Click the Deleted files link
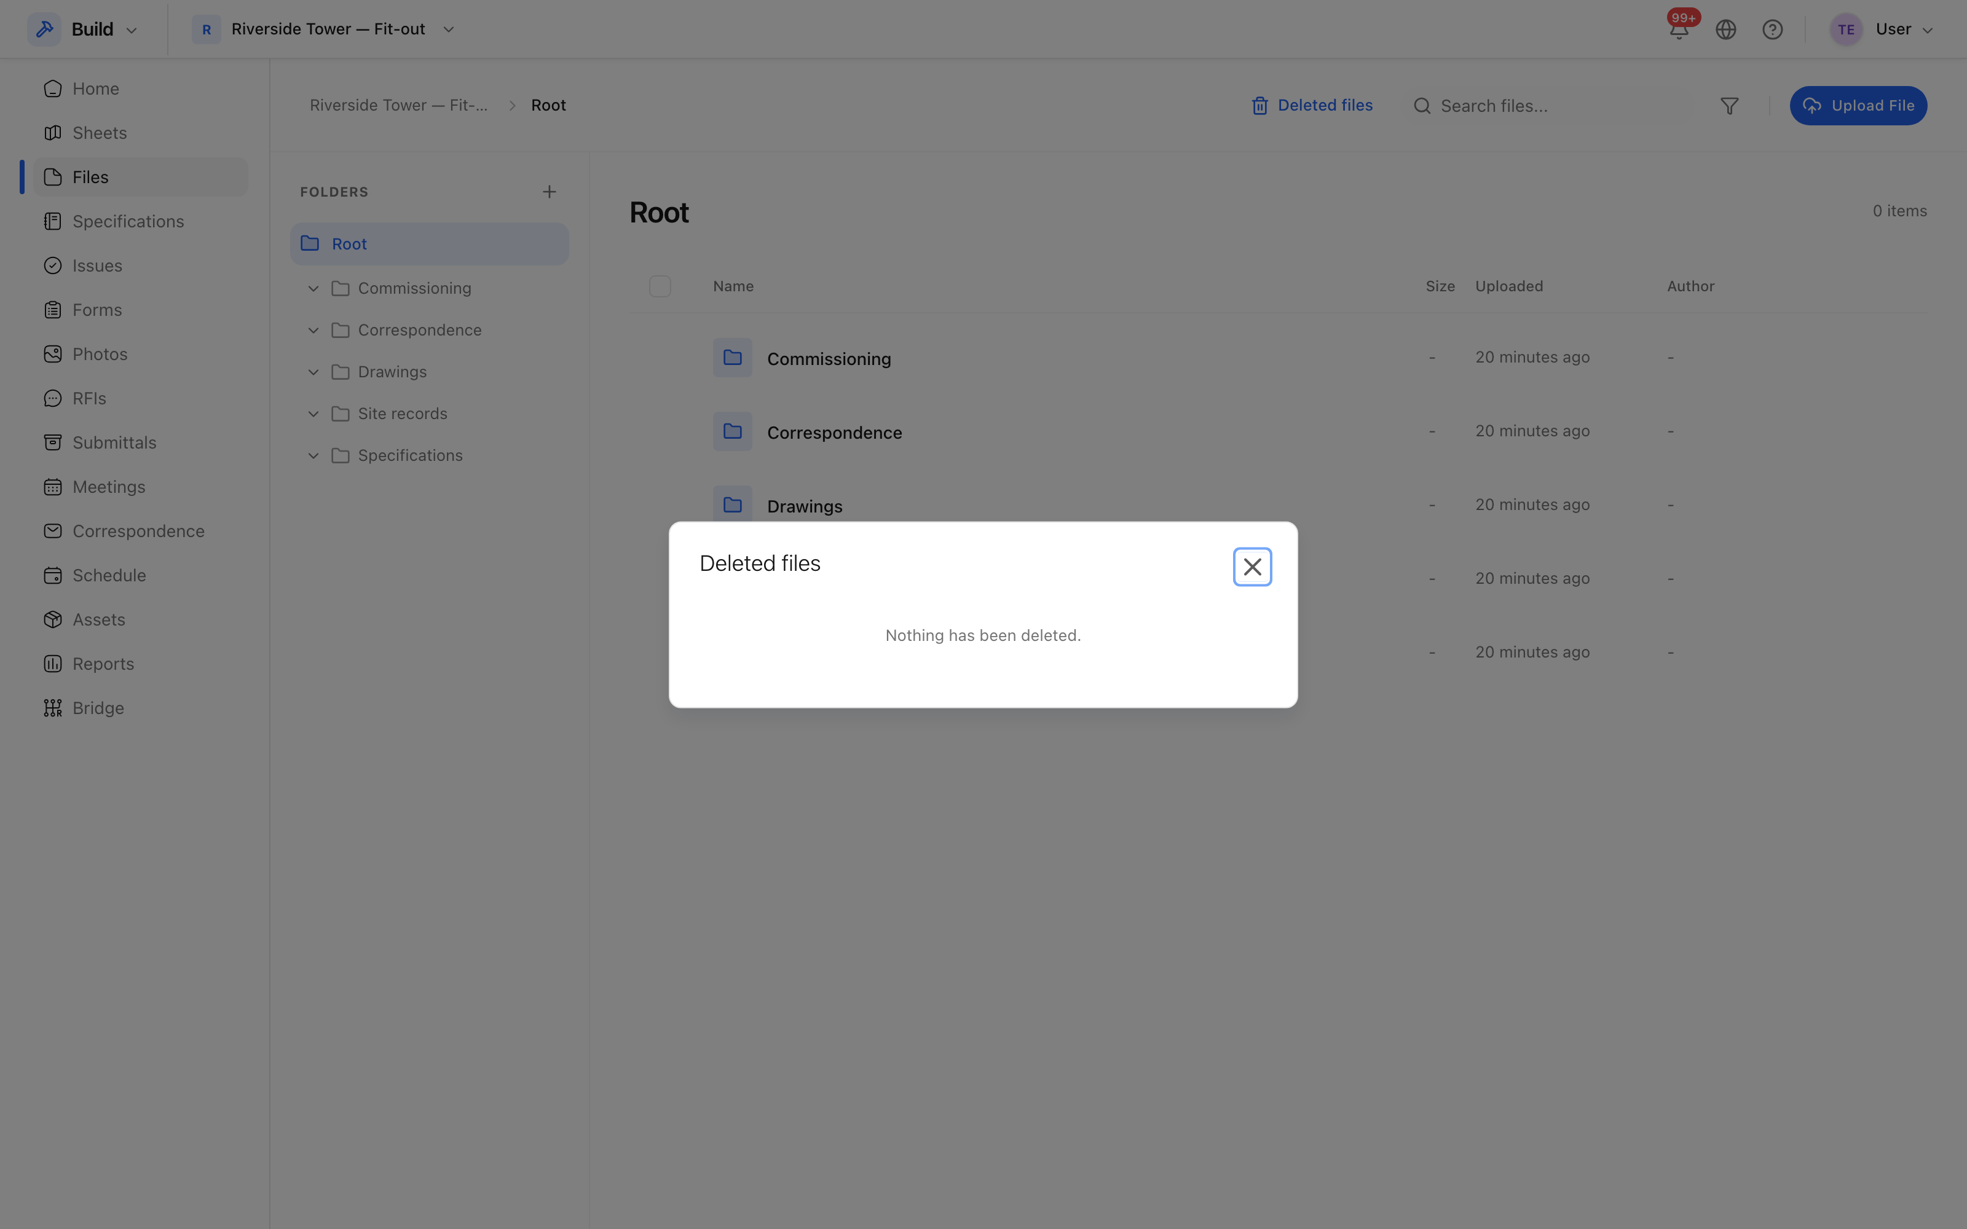 pos(1312,106)
